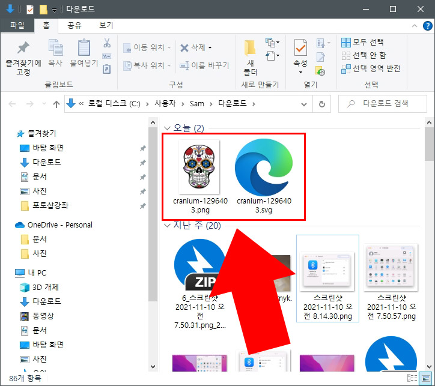
Task: Open the Move to (이동 위치) menu
Action: [x=147, y=47]
